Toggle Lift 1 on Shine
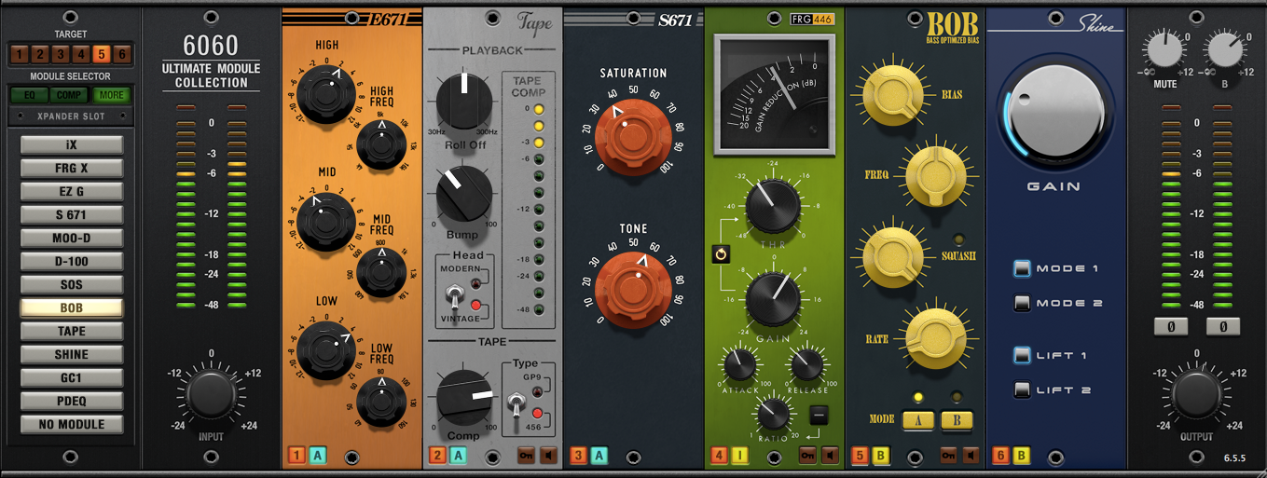The height and width of the screenshot is (478, 1267). [1023, 355]
